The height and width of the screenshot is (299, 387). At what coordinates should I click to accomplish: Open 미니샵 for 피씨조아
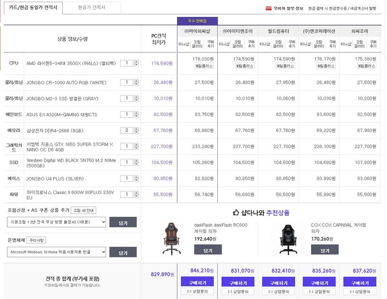click(x=346, y=44)
